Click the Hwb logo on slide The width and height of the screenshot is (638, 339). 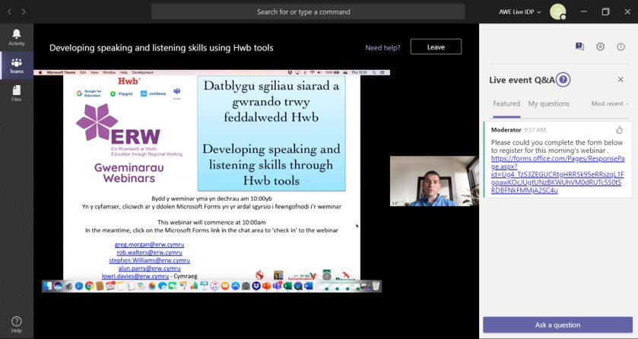click(x=129, y=81)
